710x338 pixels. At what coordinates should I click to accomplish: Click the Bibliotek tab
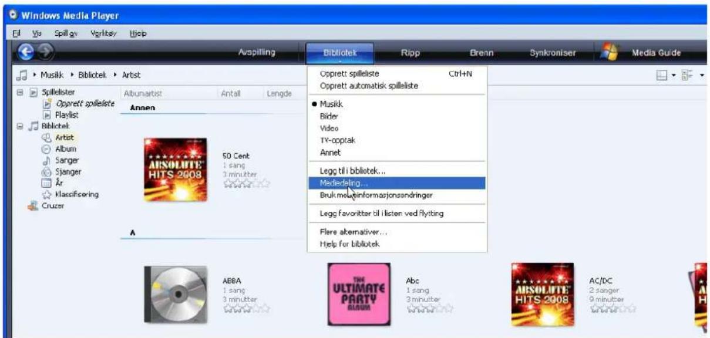(x=339, y=53)
